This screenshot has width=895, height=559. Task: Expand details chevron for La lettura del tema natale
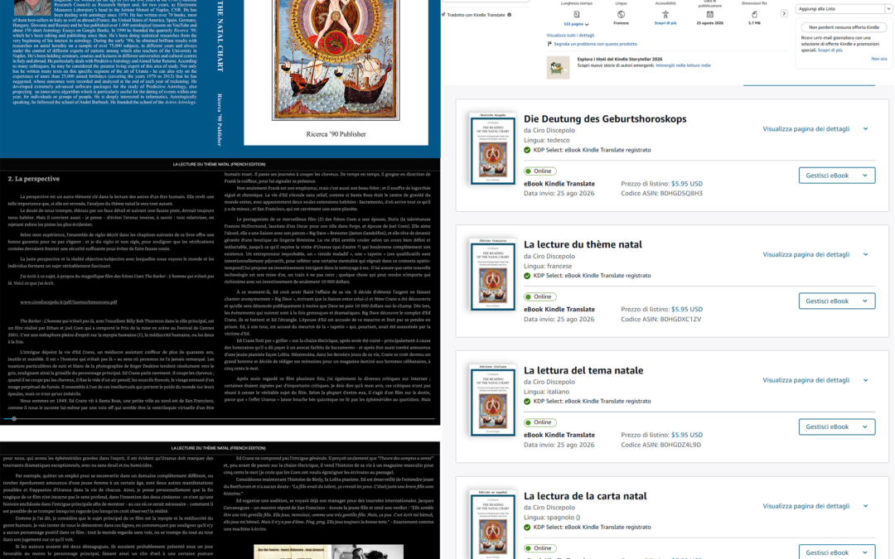click(866, 380)
